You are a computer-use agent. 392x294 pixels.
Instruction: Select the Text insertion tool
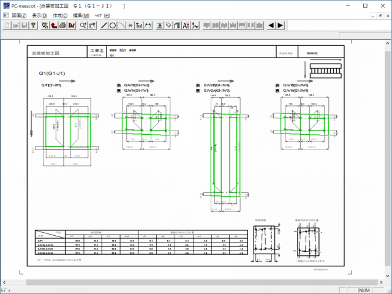139,25
